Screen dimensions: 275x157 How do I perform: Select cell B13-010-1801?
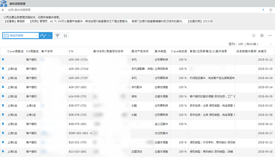pyautogui.click(x=78, y=151)
